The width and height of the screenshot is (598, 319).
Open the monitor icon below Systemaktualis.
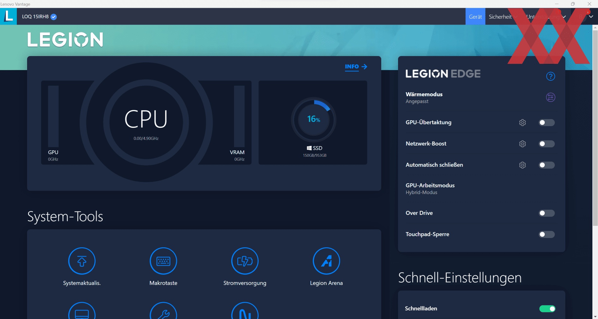tap(82, 311)
